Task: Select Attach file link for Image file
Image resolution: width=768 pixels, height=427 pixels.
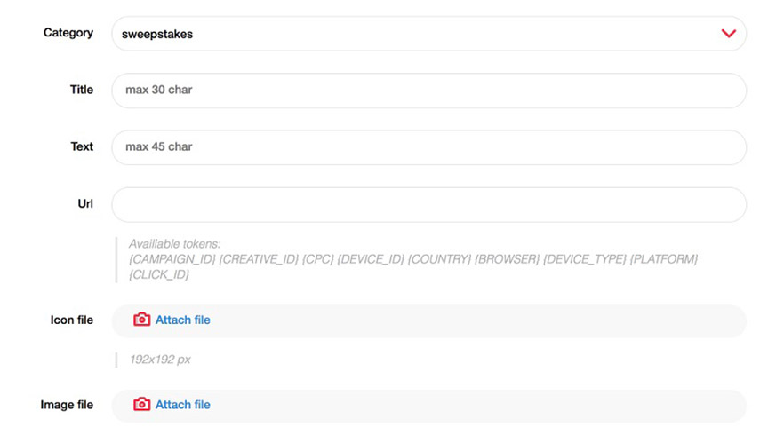Action: click(183, 405)
